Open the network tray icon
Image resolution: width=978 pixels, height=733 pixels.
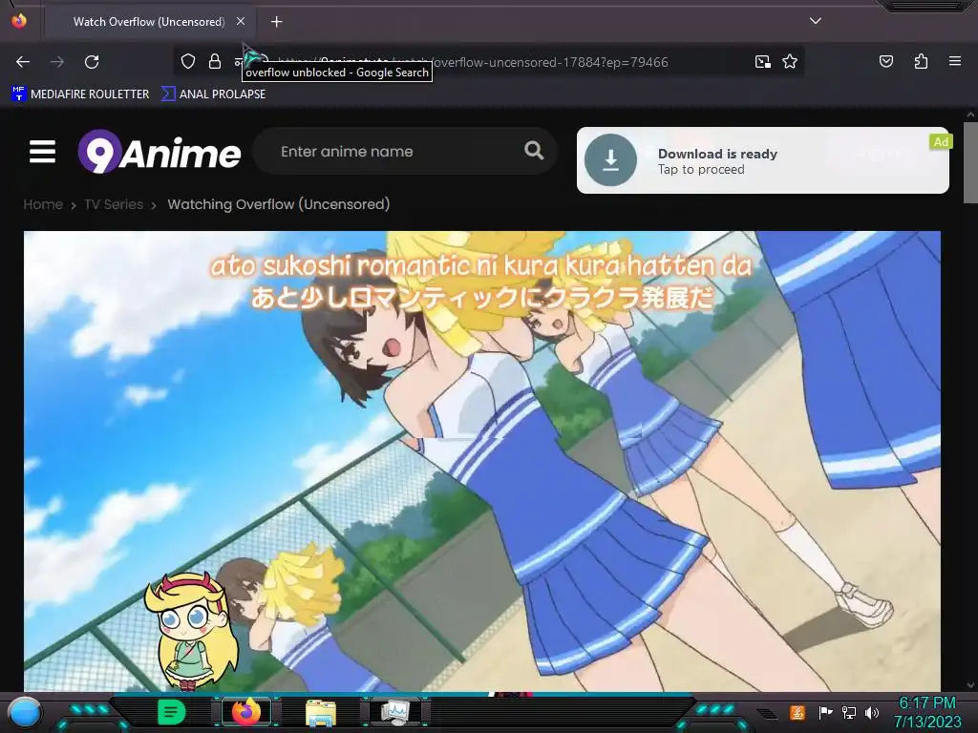[x=849, y=712]
